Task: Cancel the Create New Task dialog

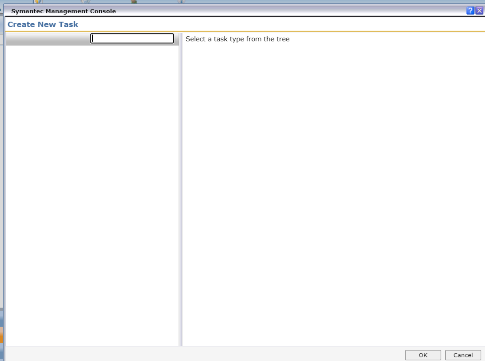Action: [x=463, y=355]
